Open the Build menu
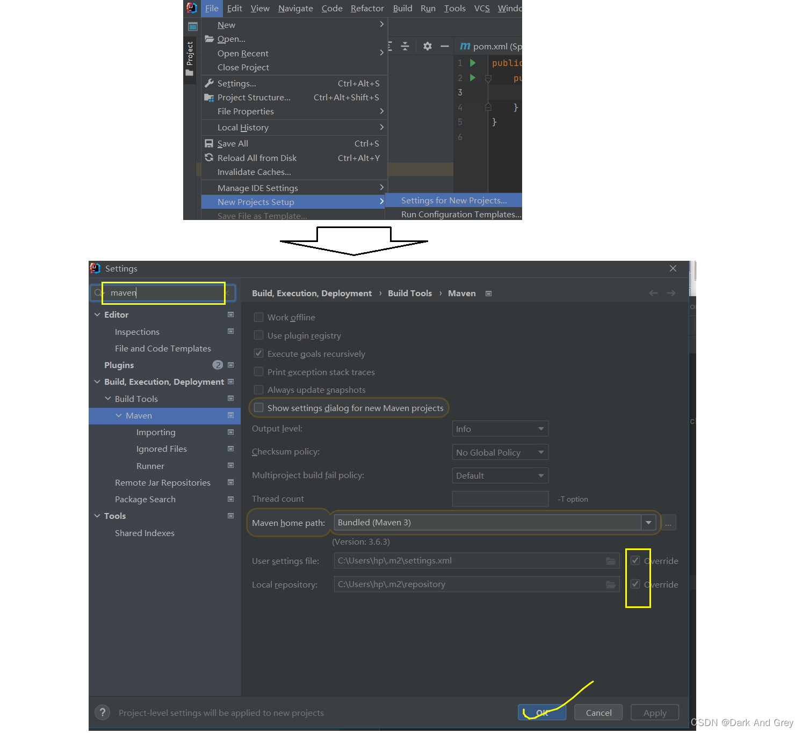 pos(402,8)
